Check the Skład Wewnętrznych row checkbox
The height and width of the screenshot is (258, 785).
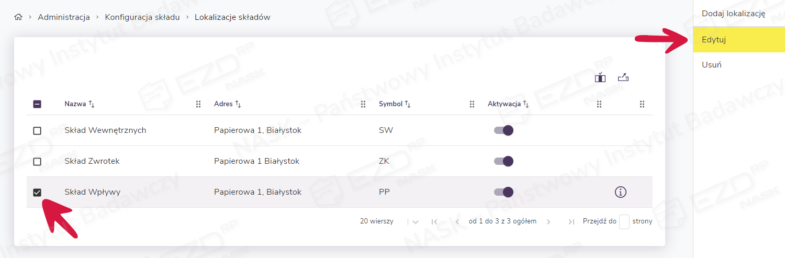[x=37, y=131]
